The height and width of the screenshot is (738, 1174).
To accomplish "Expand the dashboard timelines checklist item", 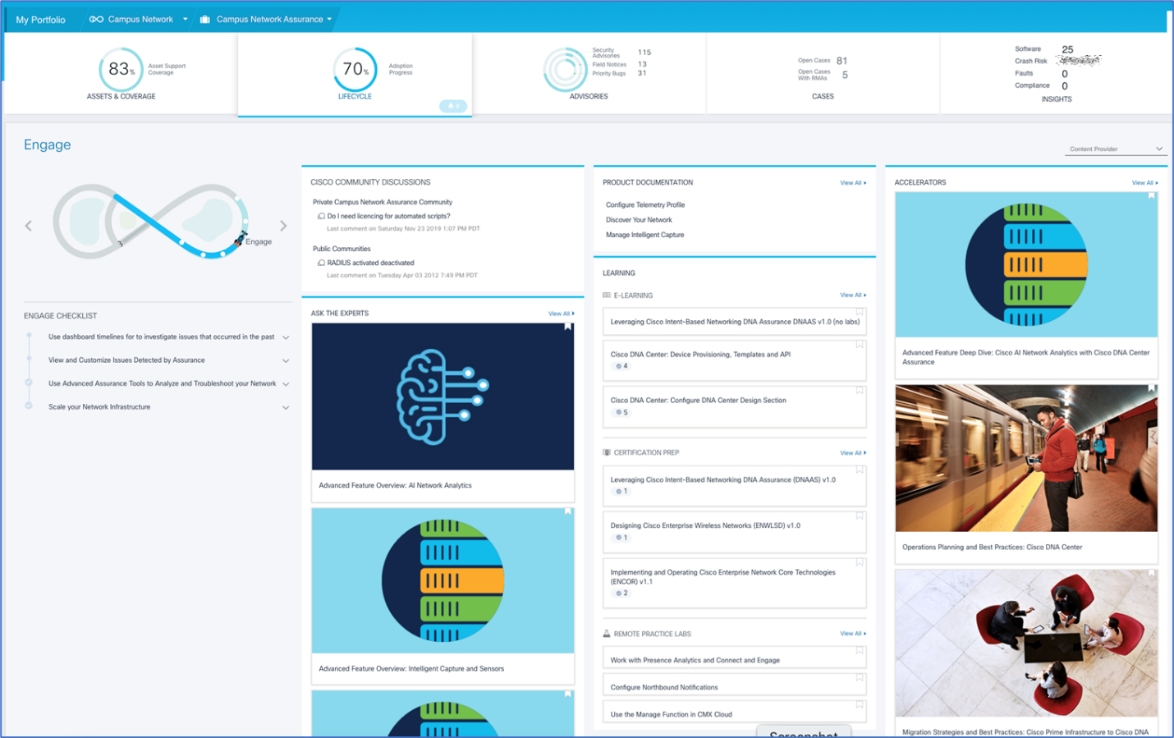I will (x=286, y=337).
